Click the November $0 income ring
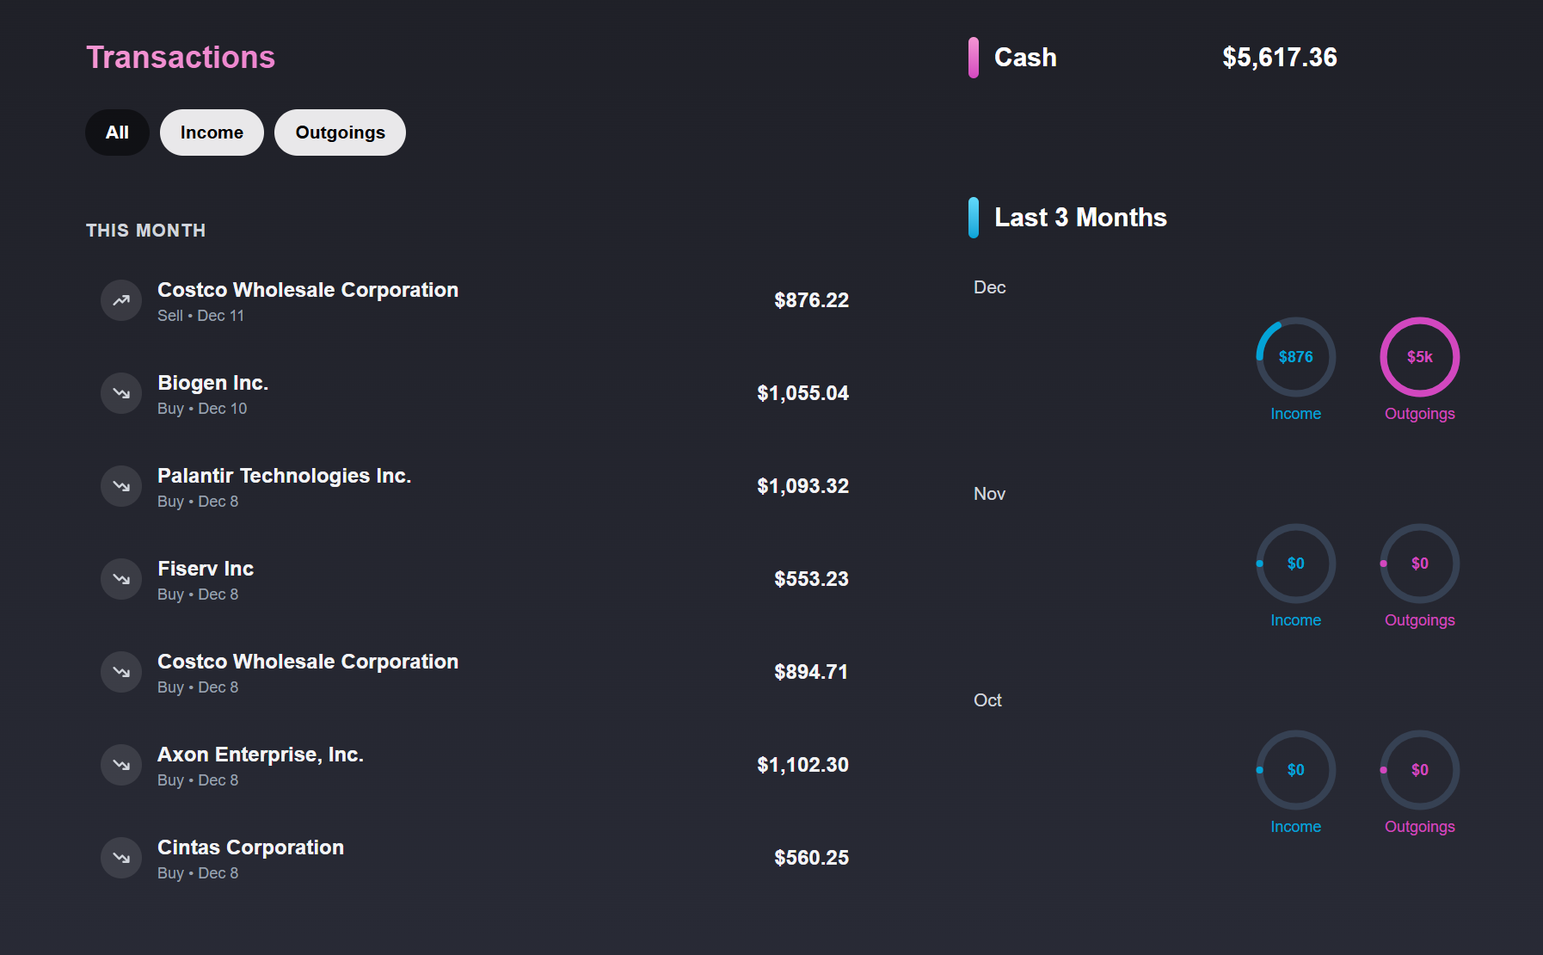This screenshot has width=1543, height=955. pyautogui.click(x=1295, y=564)
